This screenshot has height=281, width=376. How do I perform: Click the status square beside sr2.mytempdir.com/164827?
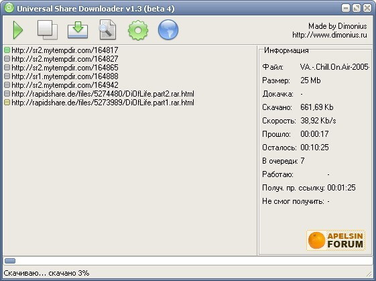click(7, 59)
